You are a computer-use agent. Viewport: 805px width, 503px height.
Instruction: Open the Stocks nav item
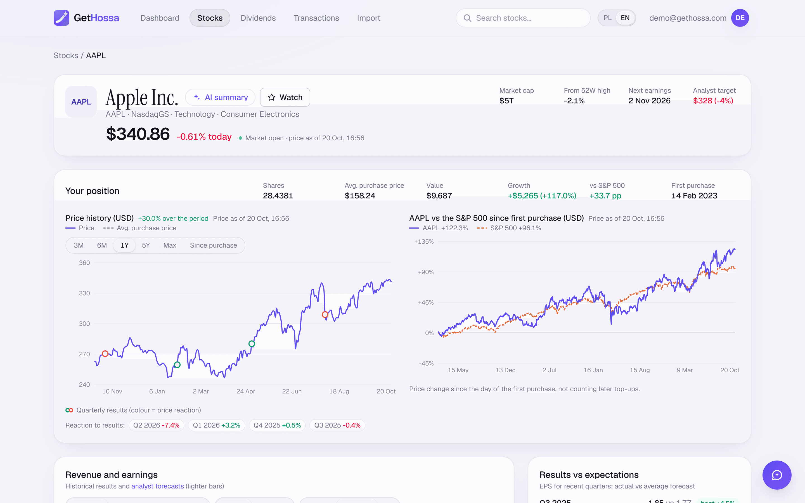click(x=210, y=18)
